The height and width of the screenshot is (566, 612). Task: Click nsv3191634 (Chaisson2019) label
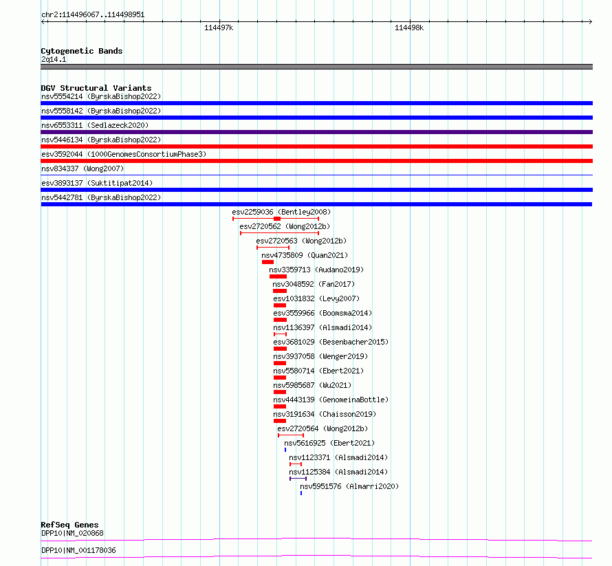coord(325,414)
